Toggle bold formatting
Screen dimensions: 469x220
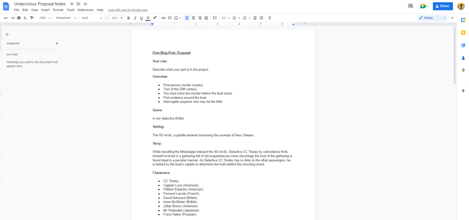pyautogui.click(x=128, y=18)
